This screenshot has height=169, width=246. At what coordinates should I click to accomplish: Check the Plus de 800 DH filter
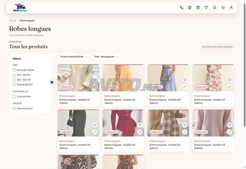click(14, 84)
